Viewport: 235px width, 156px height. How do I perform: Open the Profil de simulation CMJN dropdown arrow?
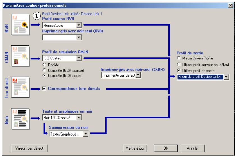(79, 58)
